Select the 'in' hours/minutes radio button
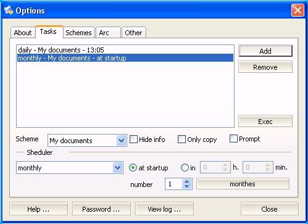 185,168
